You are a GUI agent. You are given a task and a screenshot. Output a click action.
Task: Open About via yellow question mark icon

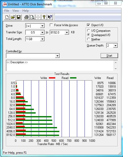click(x=44, y=17)
